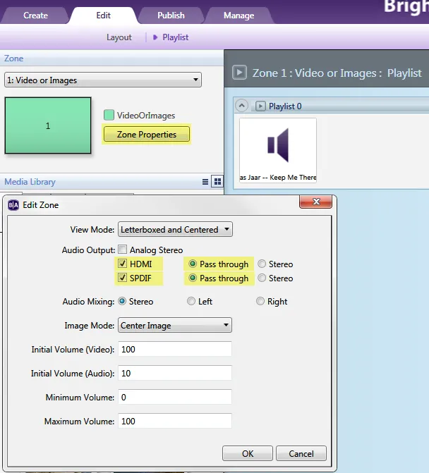Focus the Maximum Volume field
This screenshot has height=473, width=429.
tap(175, 421)
